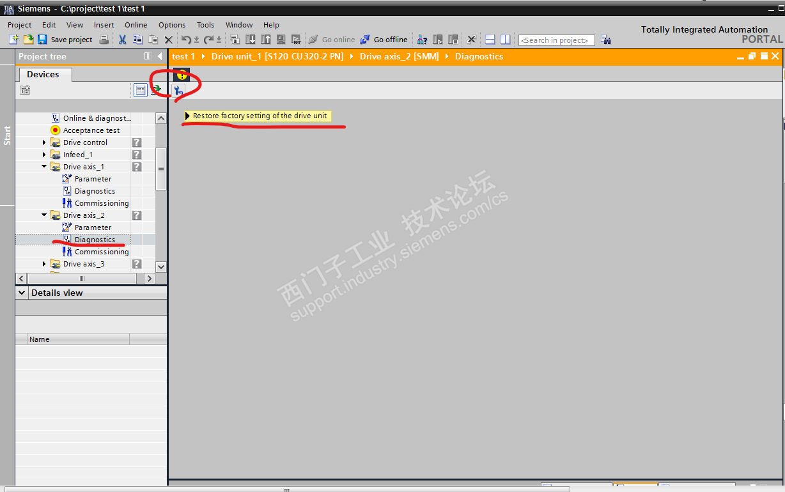Click the Accessible devices icon
785x492 pixels.
pos(422,40)
